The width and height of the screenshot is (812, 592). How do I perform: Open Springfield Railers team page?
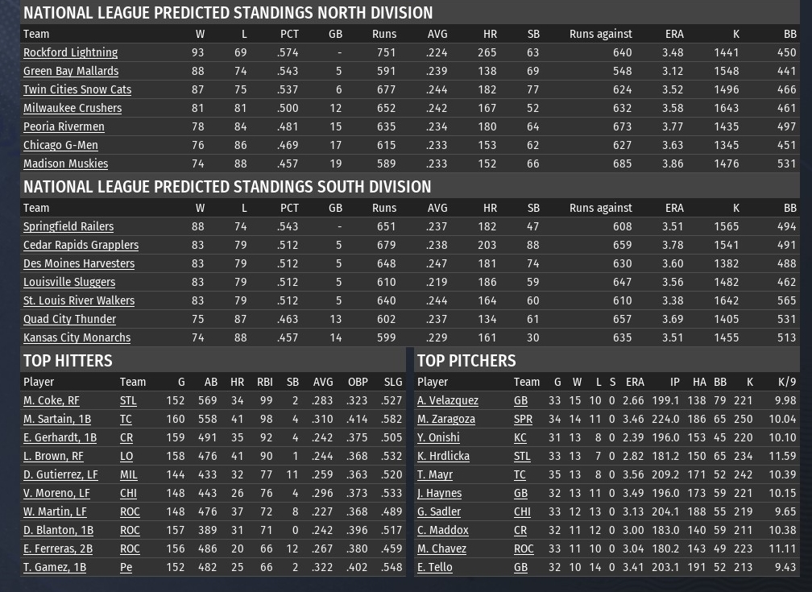[68, 226]
